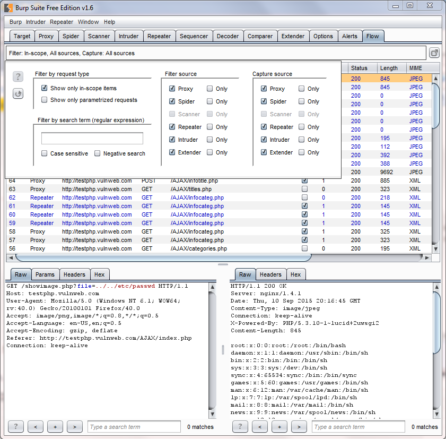Switch to the Sequencer tab
This screenshot has width=446, height=439.
[194, 36]
